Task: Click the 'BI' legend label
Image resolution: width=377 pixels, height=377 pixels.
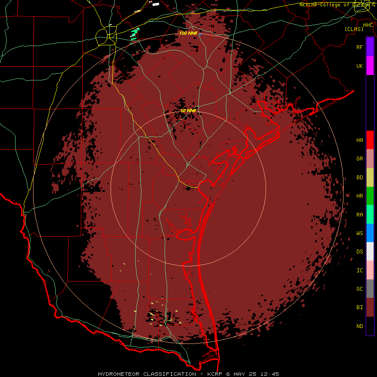Action: tap(360, 307)
